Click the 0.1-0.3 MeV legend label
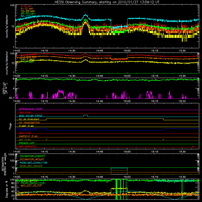Viewport: 202px width, 202px height. (x=29, y=54)
